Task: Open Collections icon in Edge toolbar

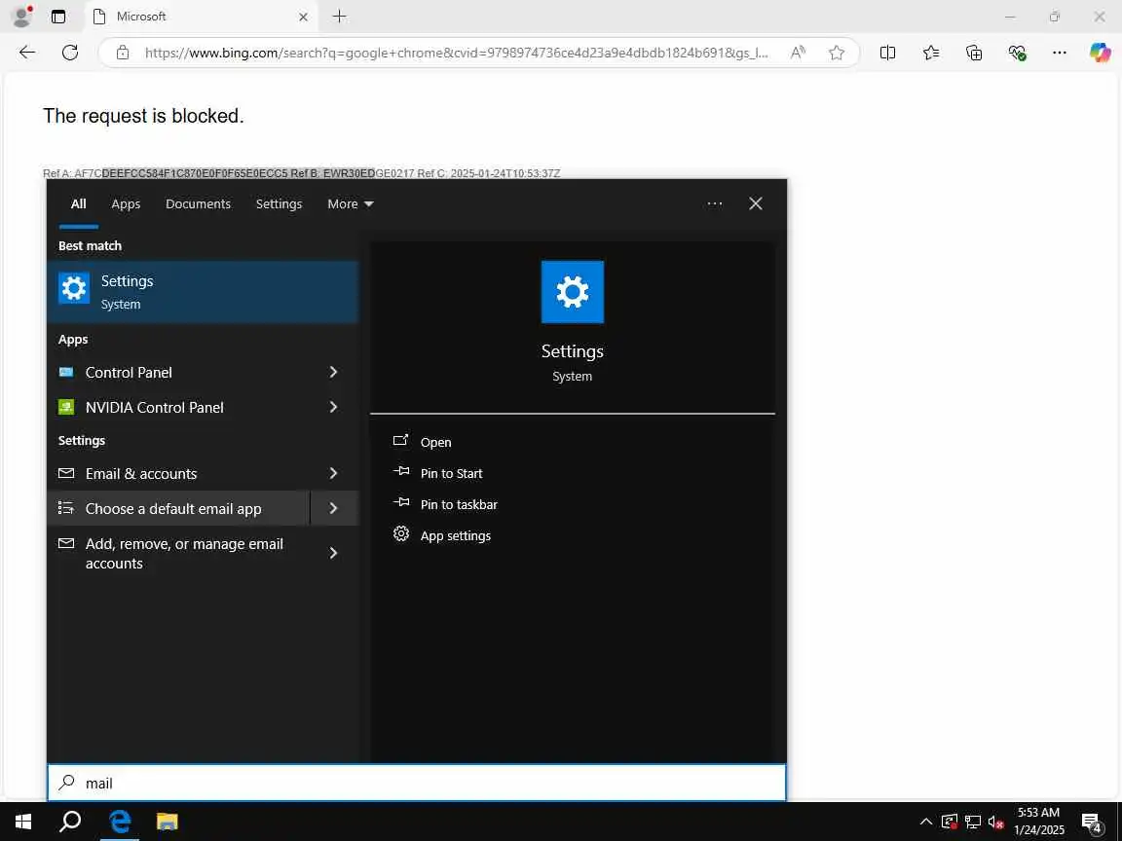Action: click(974, 53)
